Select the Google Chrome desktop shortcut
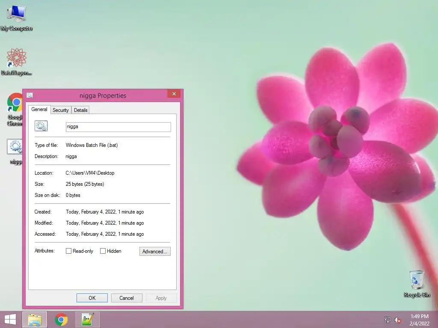The width and height of the screenshot is (438, 328). coord(15,109)
